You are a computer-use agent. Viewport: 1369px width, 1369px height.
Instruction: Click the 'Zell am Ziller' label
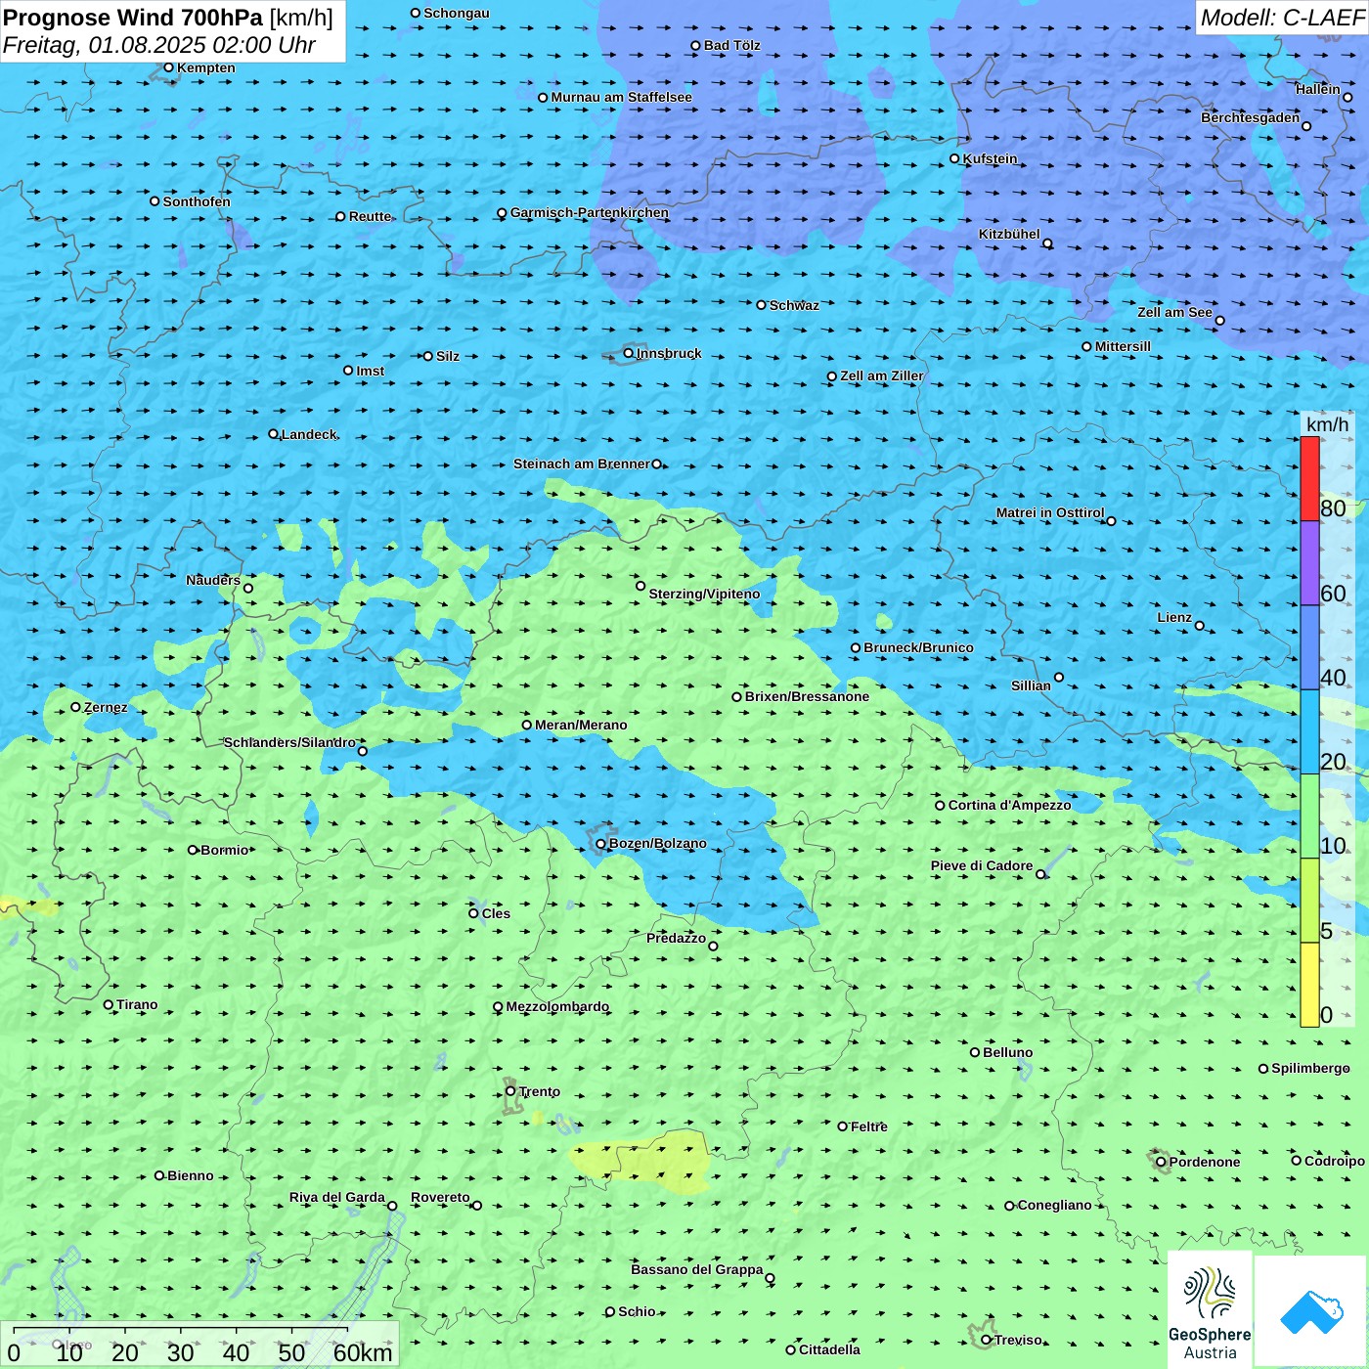click(x=882, y=375)
